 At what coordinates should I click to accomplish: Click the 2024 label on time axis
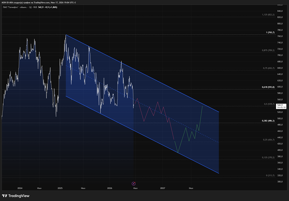pyautogui.click(x=20, y=188)
